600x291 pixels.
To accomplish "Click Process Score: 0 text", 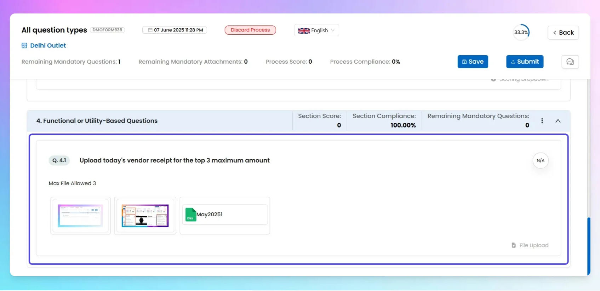I will 289,62.
